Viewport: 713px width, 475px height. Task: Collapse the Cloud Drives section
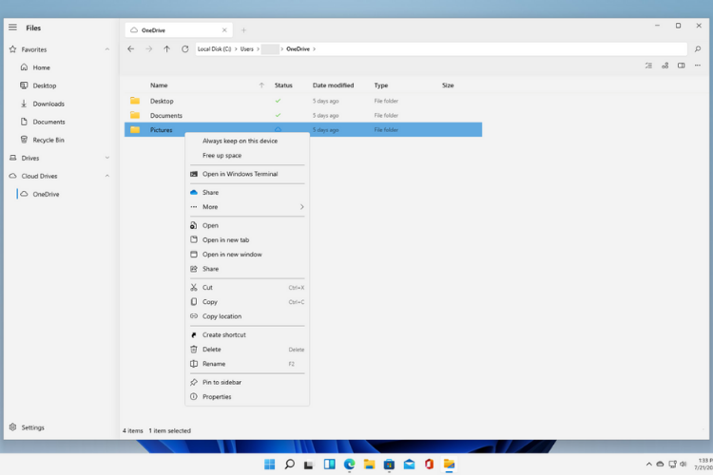(106, 176)
